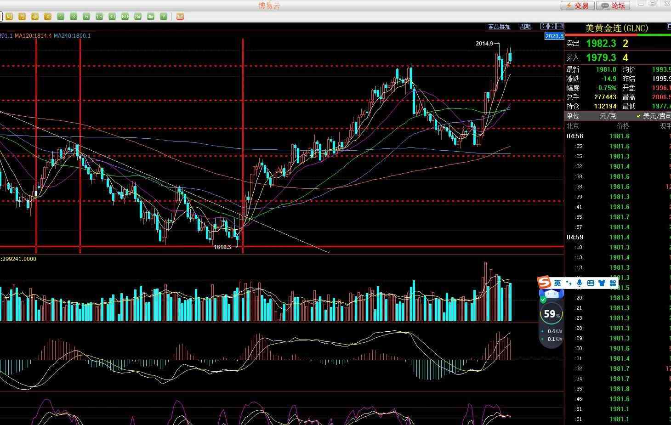Toggle Sogou voice input microphone

point(580,283)
